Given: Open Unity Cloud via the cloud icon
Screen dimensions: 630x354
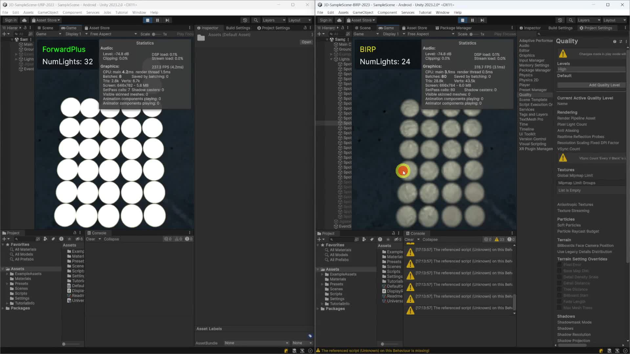Looking at the screenshot, I should click(x=339, y=20).
